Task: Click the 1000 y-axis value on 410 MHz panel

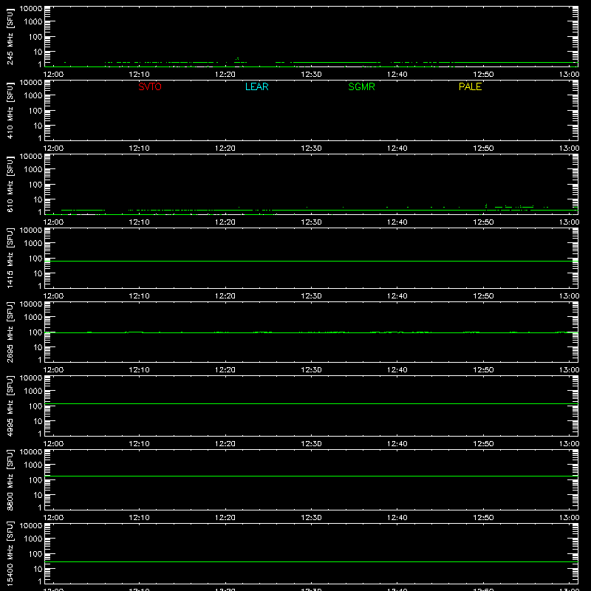Action: (33, 96)
